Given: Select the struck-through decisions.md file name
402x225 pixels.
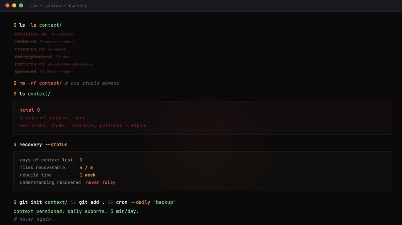Looking at the screenshot, I should 31,34.
